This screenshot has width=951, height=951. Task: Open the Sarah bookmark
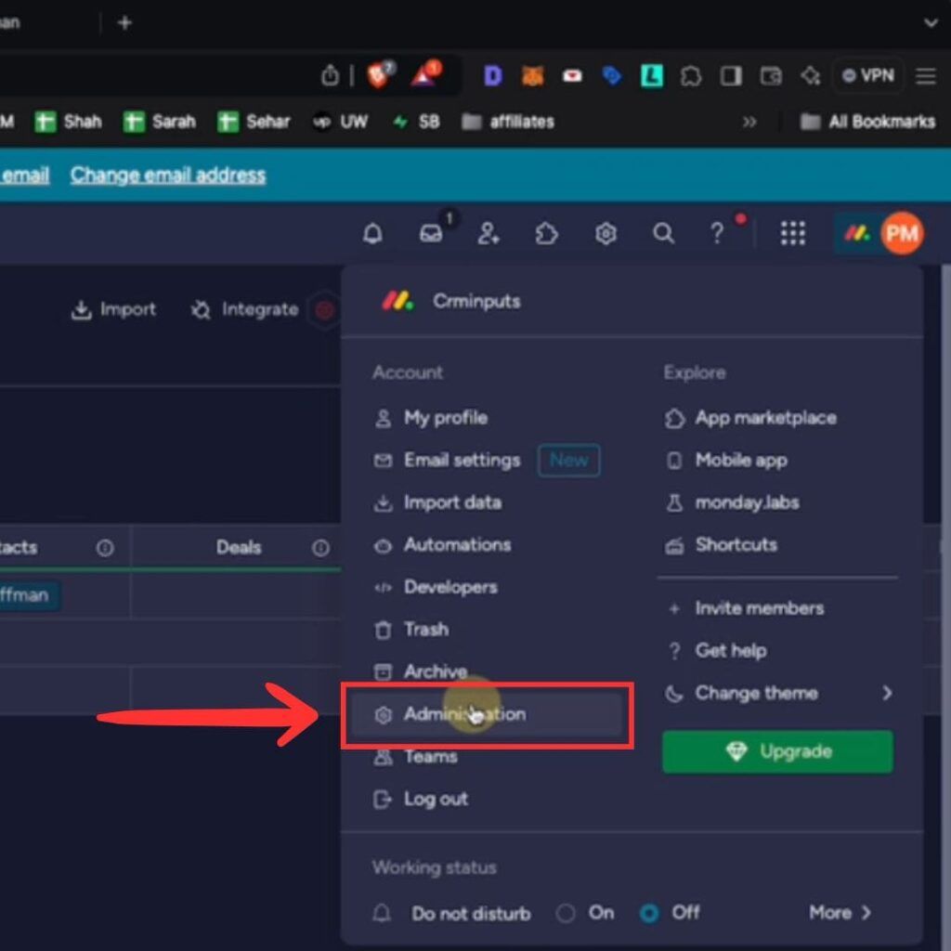pyautogui.click(x=160, y=122)
